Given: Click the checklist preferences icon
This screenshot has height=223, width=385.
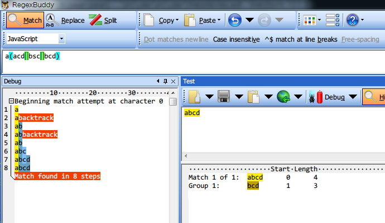Looking at the screenshot, I should [333, 20].
